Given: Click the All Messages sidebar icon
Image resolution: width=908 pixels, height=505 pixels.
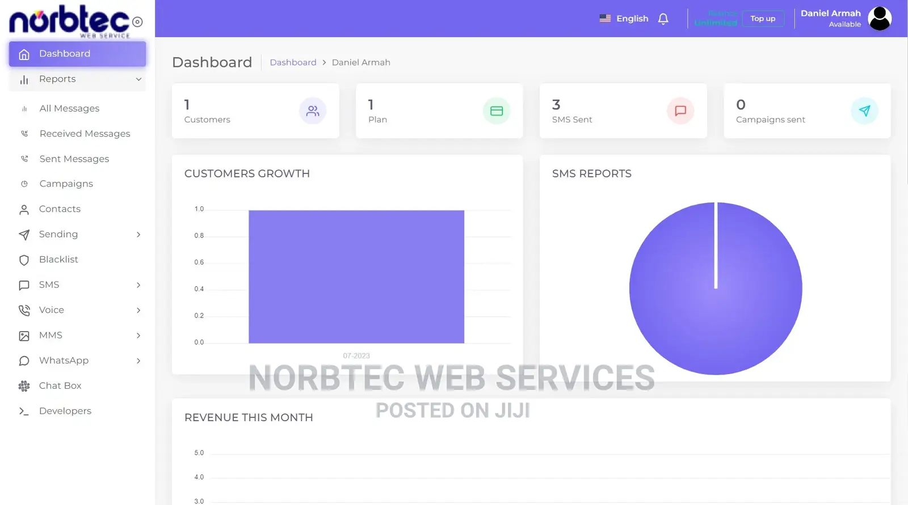Looking at the screenshot, I should pyautogui.click(x=24, y=109).
